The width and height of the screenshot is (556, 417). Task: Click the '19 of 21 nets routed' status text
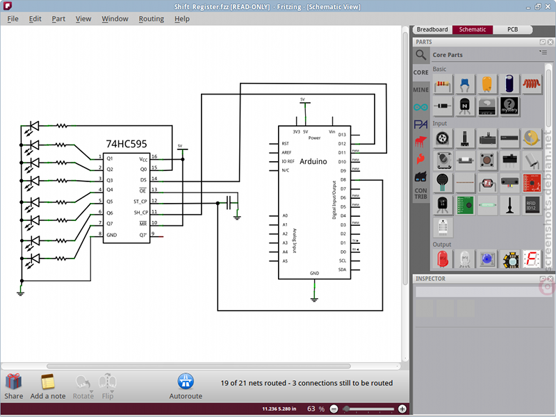[x=306, y=383]
